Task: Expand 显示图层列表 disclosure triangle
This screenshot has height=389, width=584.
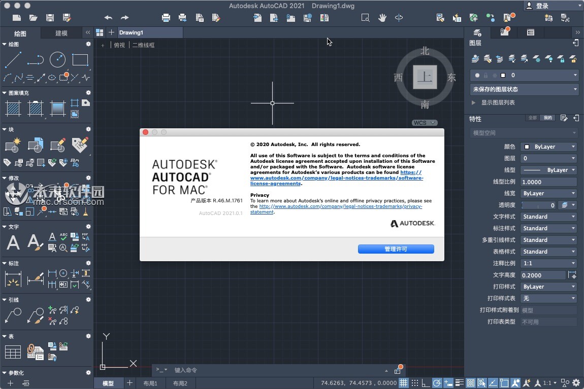Action: [x=473, y=102]
